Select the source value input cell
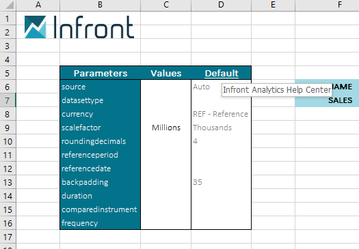Viewport: 359px width, 249px height. pyautogui.click(x=166, y=87)
